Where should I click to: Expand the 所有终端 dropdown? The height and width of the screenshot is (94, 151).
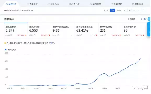point(132,19)
